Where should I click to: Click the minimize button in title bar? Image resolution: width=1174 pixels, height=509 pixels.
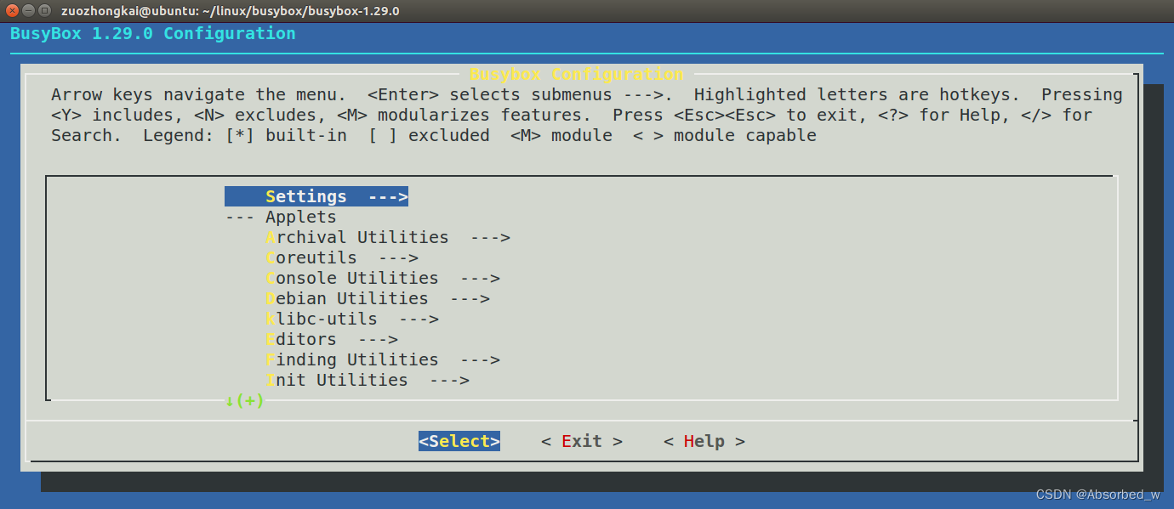[x=29, y=10]
